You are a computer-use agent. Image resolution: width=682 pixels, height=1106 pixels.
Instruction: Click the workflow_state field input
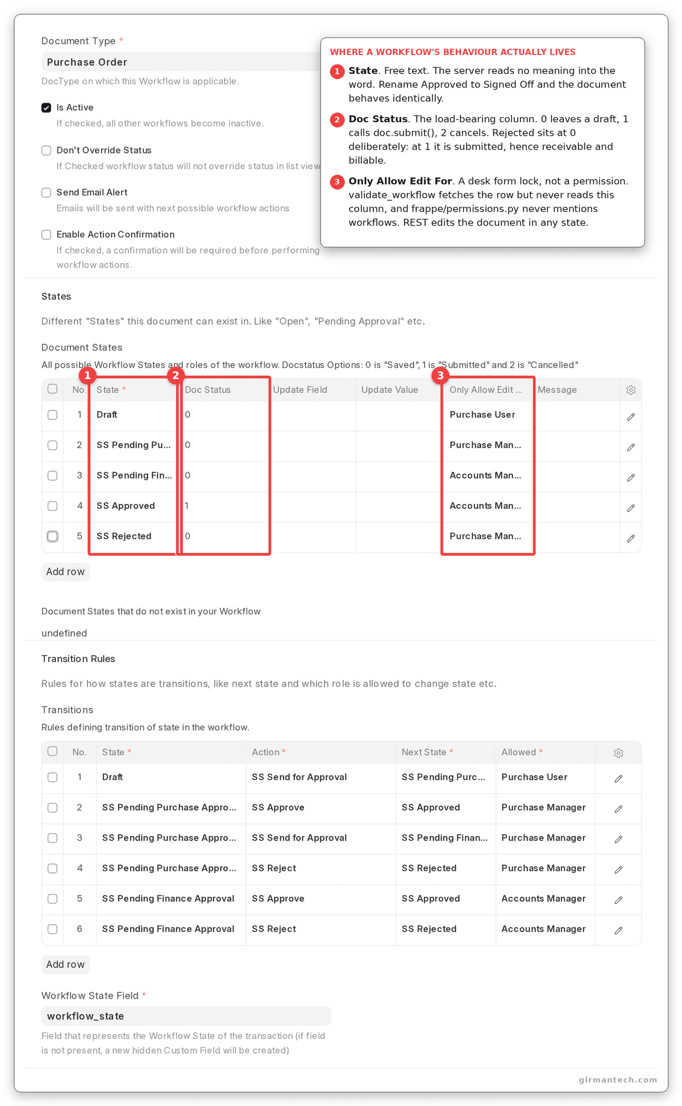(186, 1016)
